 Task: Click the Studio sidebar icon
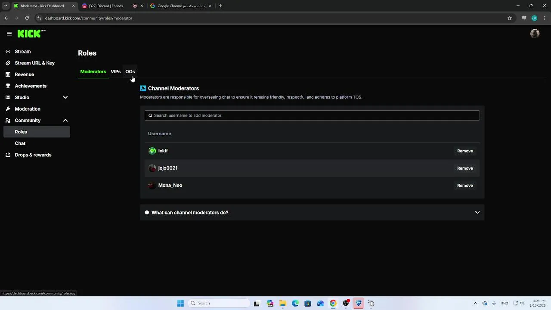pos(8,97)
